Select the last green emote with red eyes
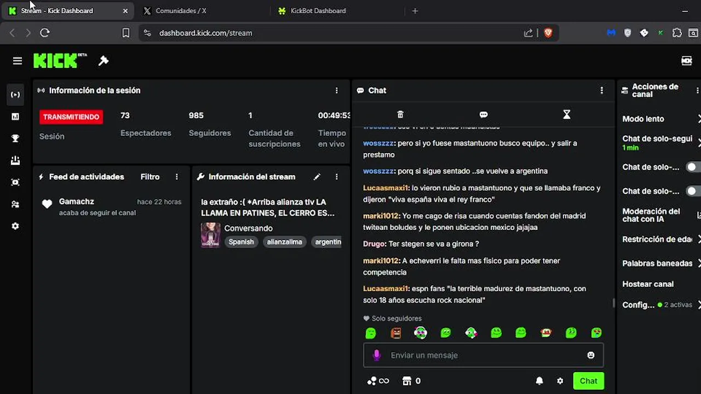 point(596,333)
